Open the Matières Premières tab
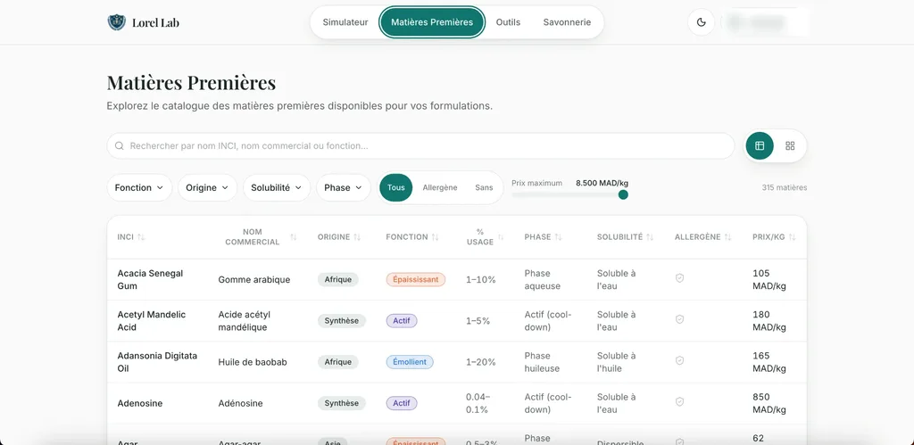This screenshot has width=914, height=445. (432, 22)
